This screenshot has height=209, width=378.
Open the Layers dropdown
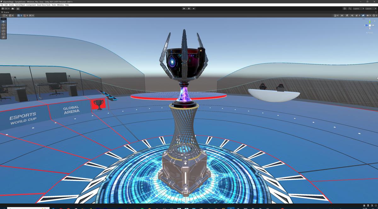pyautogui.click(x=359, y=9)
